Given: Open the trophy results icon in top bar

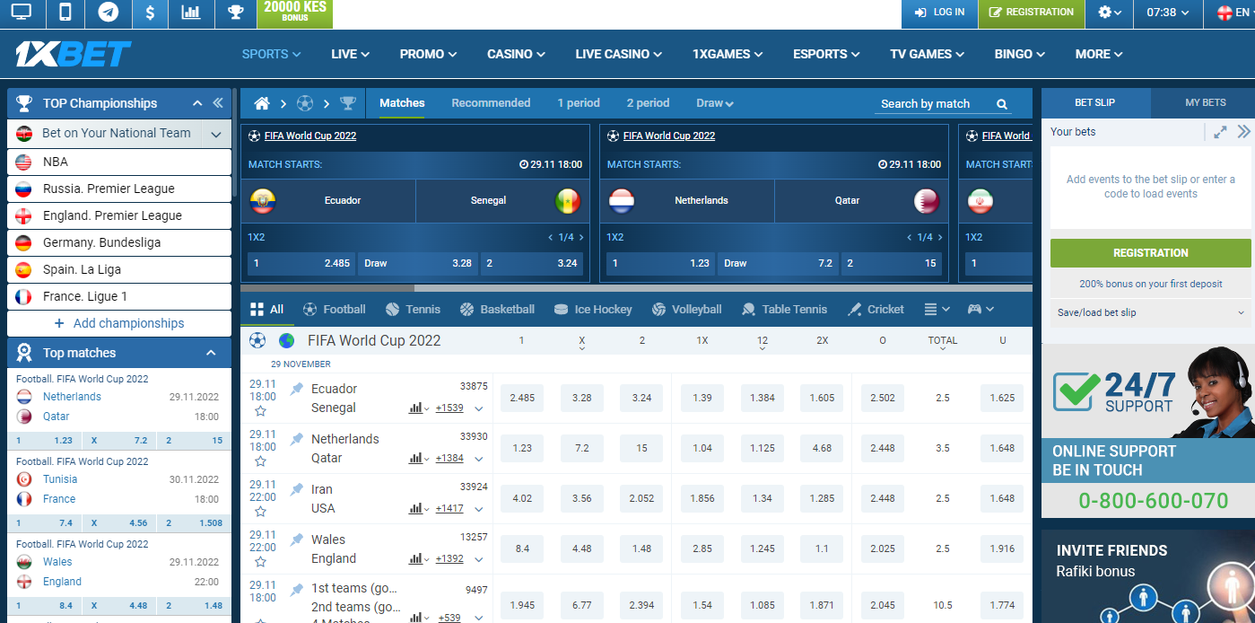Looking at the screenshot, I should pos(236,13).
